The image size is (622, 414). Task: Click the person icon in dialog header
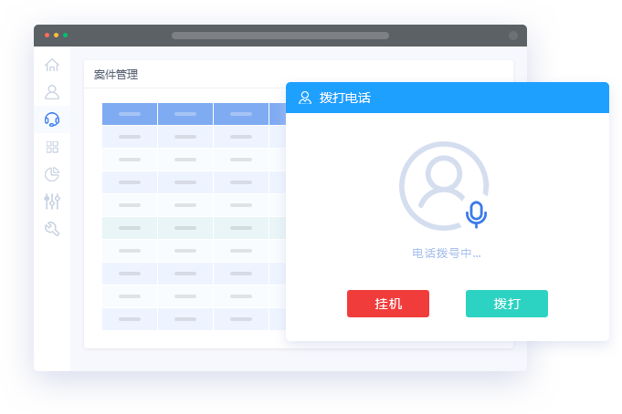[x=305, y=98]
